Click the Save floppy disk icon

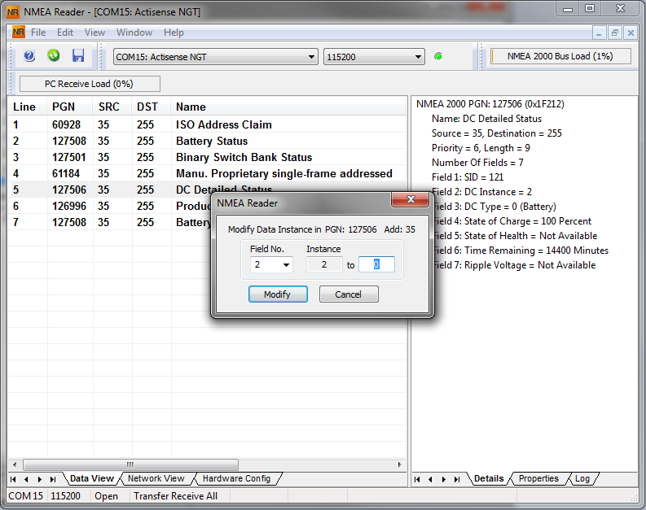click(x=78, y=56)
